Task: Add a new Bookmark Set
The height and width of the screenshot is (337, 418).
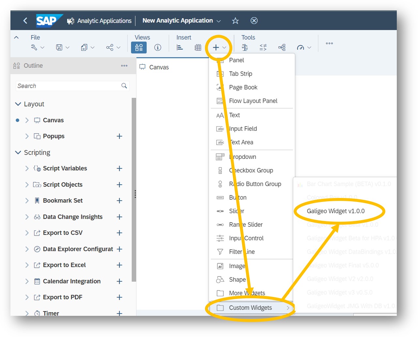Action: pos(119,201)
